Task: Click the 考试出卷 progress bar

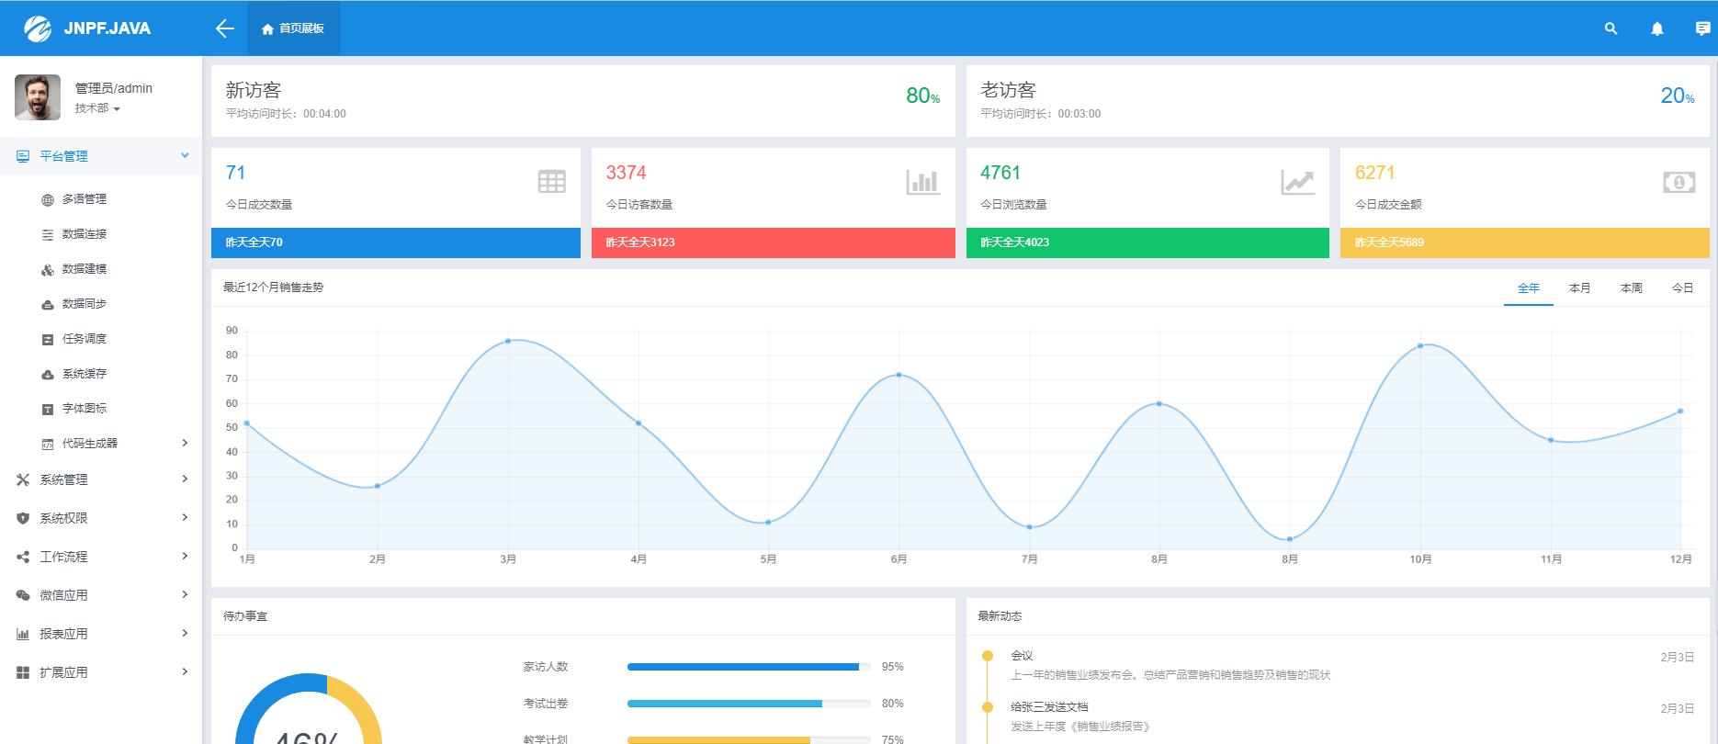Action: click(749, 704)
